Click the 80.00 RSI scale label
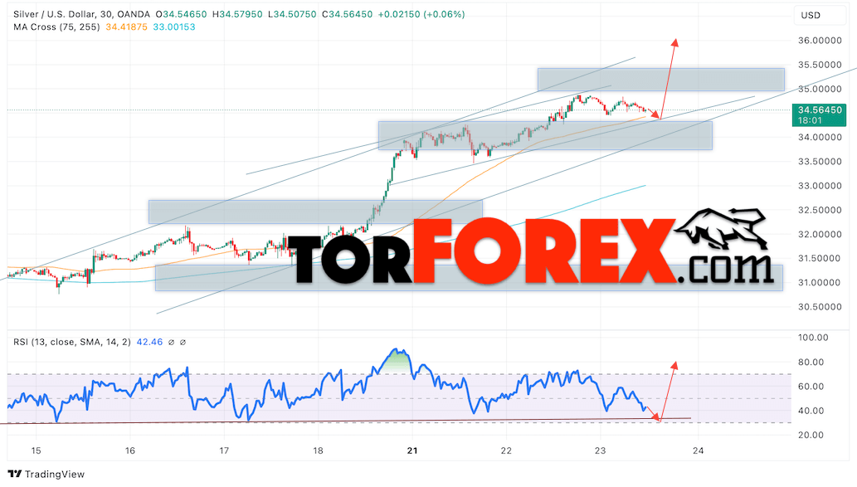Viewport: 857px width, 487px height. pos(811,362)
